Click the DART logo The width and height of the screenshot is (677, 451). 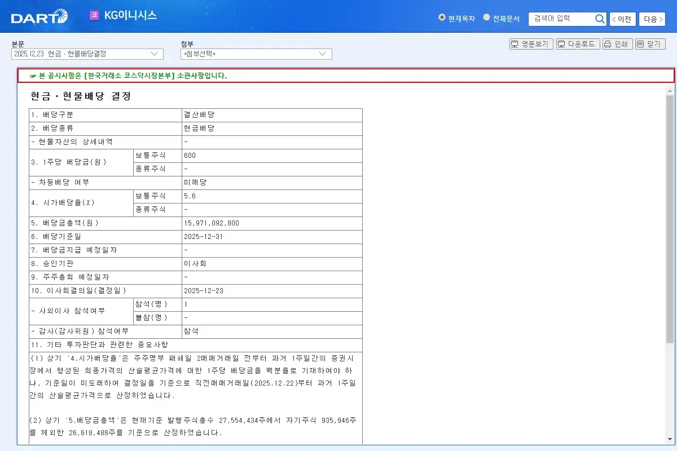click(x=39, y=17)
